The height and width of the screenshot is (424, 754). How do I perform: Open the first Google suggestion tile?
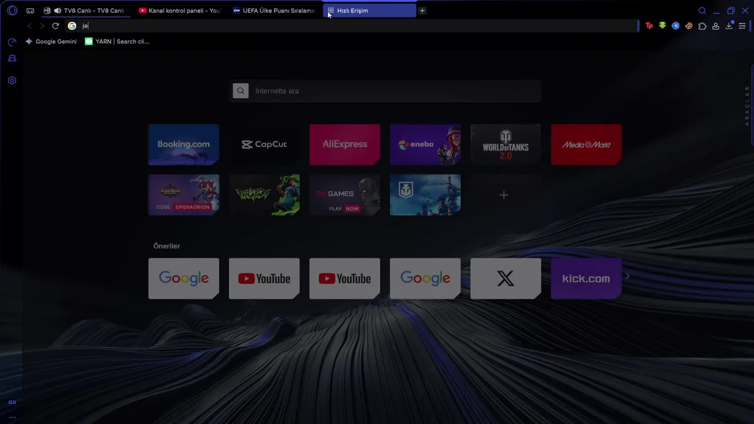pos(184,279)
